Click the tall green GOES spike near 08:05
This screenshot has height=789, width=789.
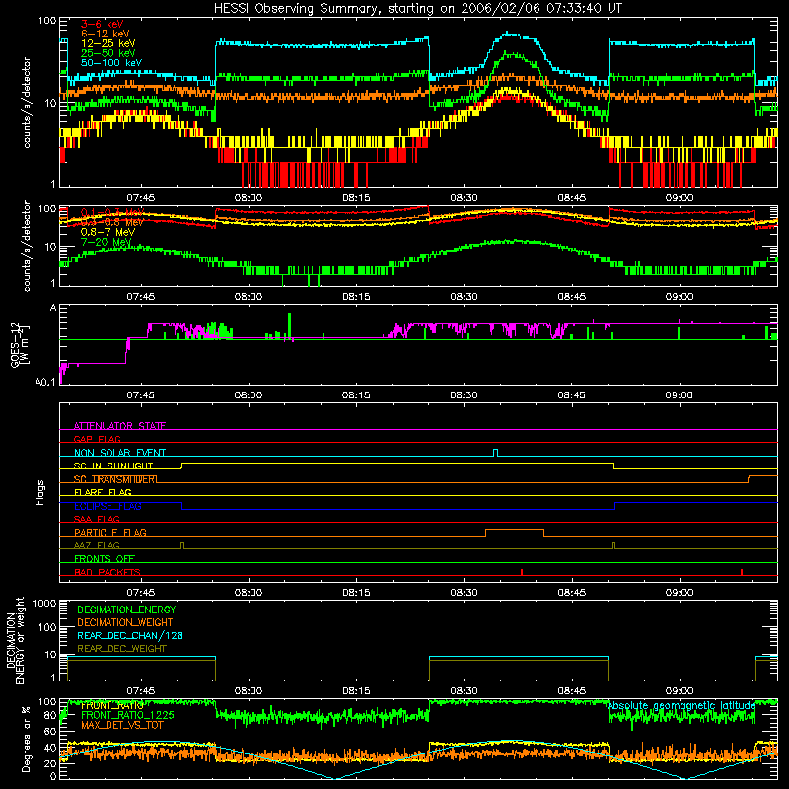[x=289, y=326]
